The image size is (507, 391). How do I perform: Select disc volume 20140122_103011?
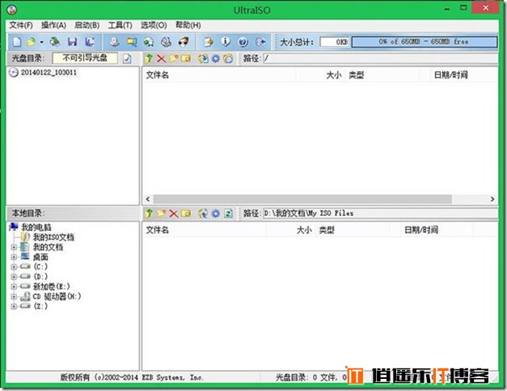click(x=49, y=73)
